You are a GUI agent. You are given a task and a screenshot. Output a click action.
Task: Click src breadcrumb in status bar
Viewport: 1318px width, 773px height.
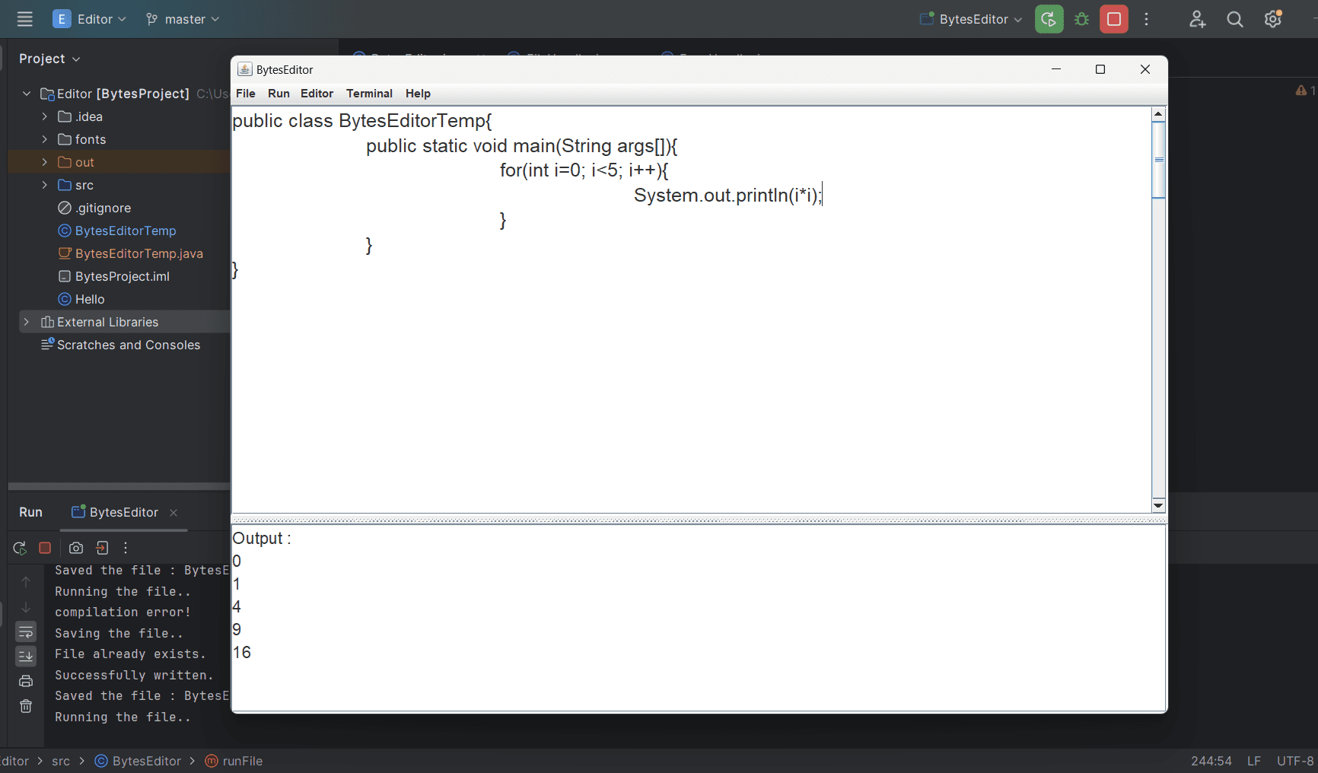click(61, 761)
